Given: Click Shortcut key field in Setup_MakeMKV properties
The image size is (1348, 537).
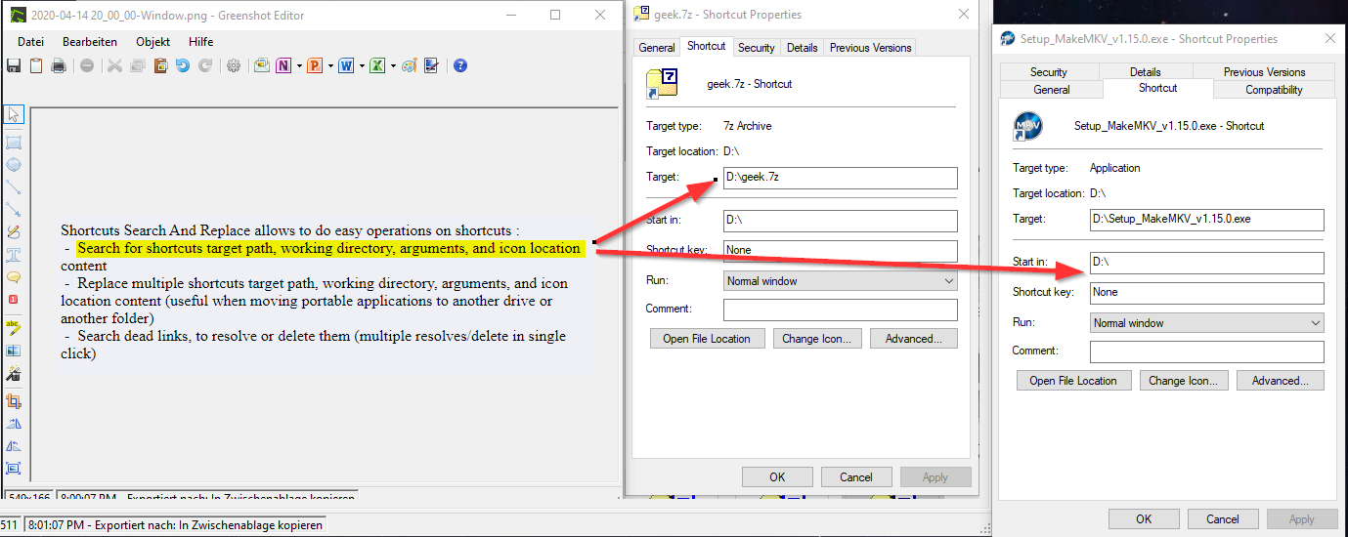Looking at the screenshot, I should pos(1207,293).
